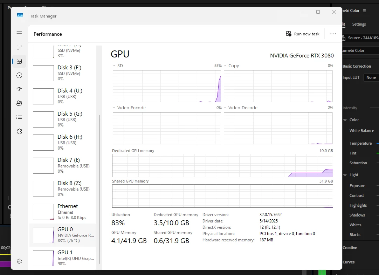This screenshot has width=379, height=275.
Task: Click the NVIDIA GeForce RTX 3080 title text
Action: [302, 56]
